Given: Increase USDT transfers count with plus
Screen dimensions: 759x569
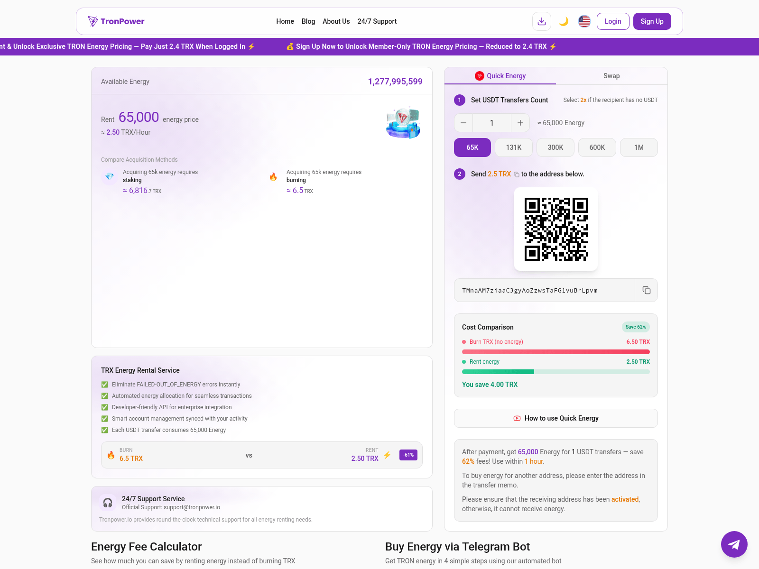Looking at the screenshot, I should (x=520, y=123).
